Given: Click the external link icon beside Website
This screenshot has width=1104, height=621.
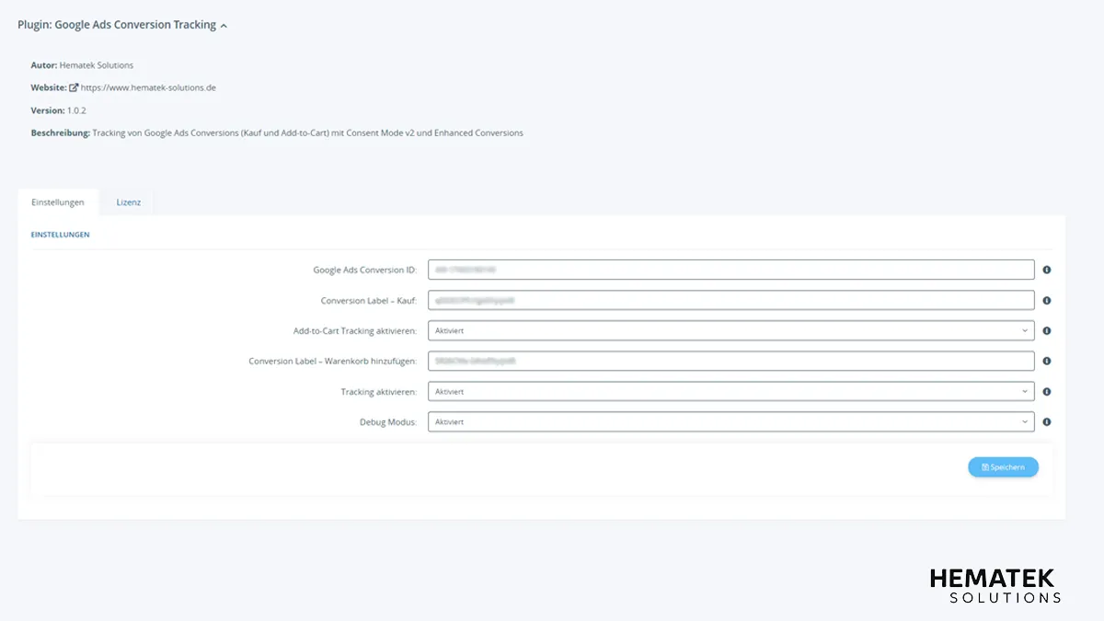Looking at the screenshot, I should pyautogui.click(x=75, y=87).
